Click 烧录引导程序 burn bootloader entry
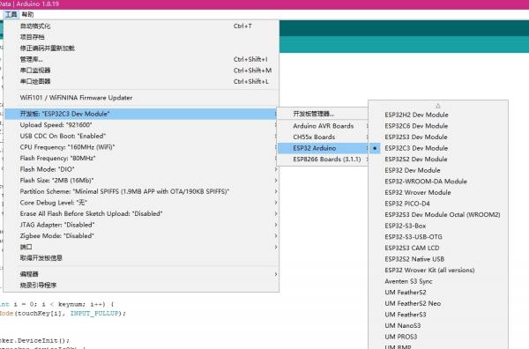 pos(141,286)
